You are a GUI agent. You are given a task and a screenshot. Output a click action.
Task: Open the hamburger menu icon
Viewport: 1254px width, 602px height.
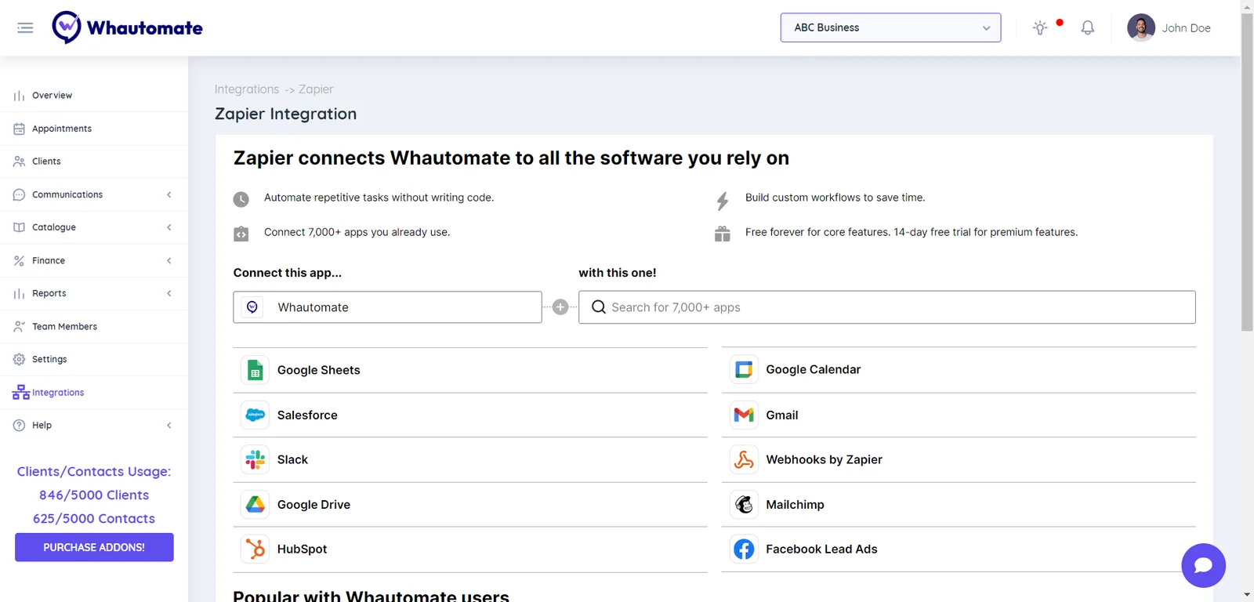[25, 28]
